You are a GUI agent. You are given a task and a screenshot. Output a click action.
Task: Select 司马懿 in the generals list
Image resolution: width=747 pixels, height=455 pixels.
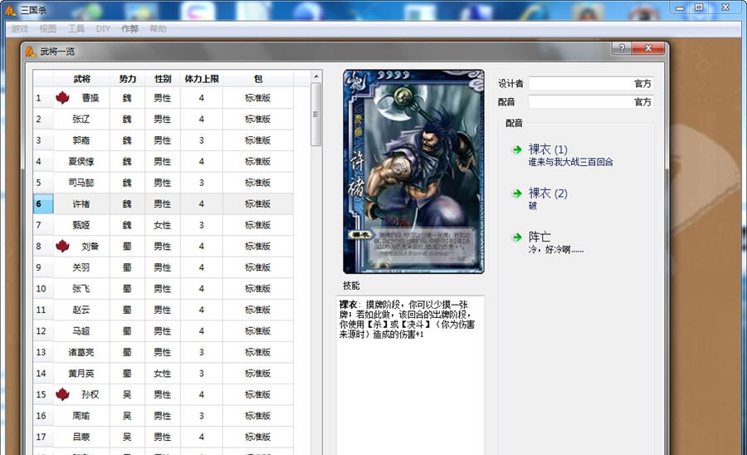click(x=81, y=183)
